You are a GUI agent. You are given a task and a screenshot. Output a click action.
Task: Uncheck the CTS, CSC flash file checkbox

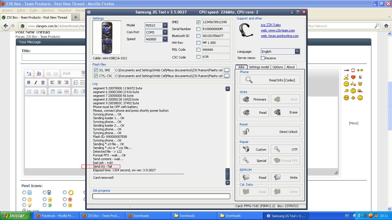point(96,76)
